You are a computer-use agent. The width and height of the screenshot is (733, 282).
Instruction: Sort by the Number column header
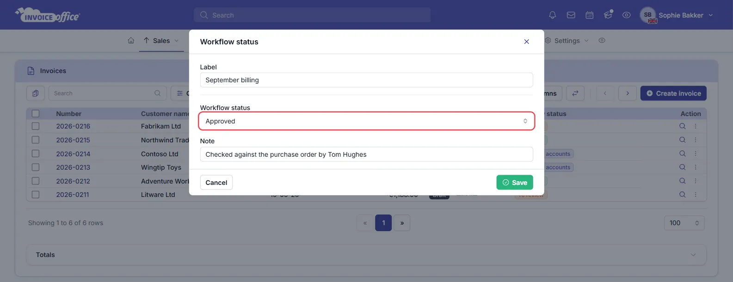pyautogui.click(x=68, y=114)
